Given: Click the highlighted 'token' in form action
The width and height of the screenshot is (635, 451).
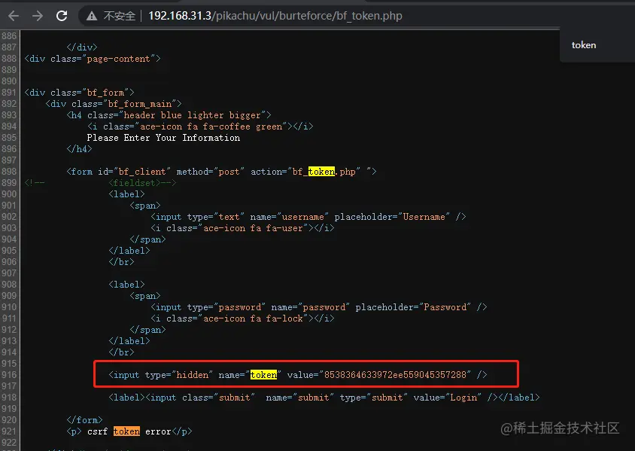Looking at the screenshot, I should (321, 172).
